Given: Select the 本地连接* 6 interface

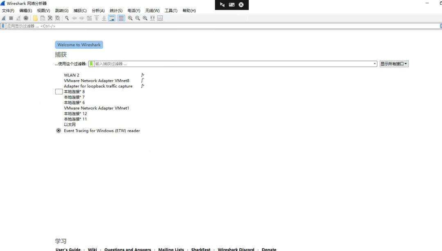Looking at the screenshot, I should [74, 103].
